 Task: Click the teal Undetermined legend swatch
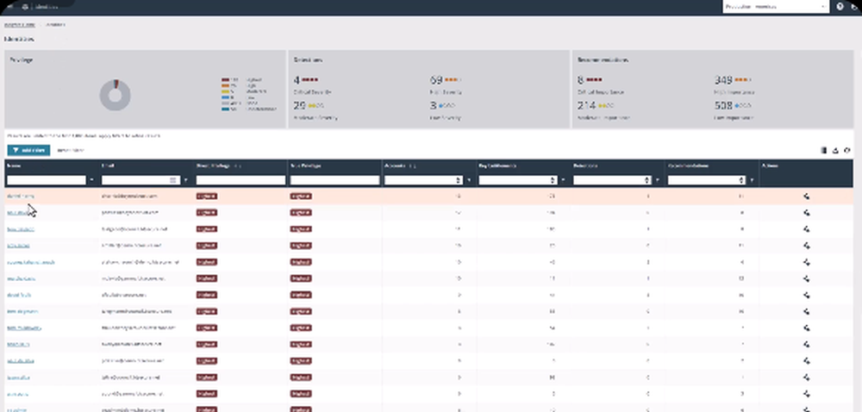(x=225, y=109)
